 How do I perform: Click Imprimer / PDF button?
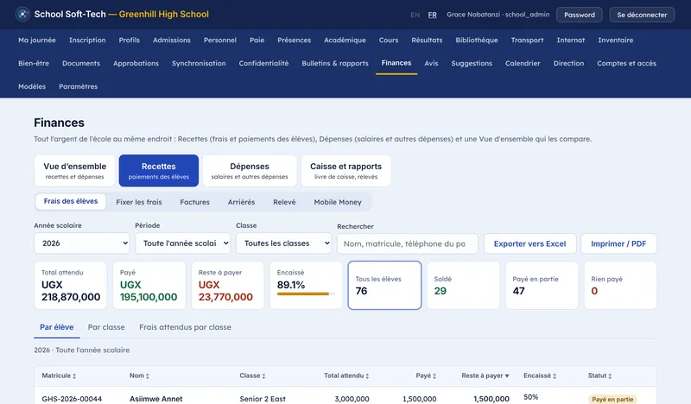coord(618,243)
